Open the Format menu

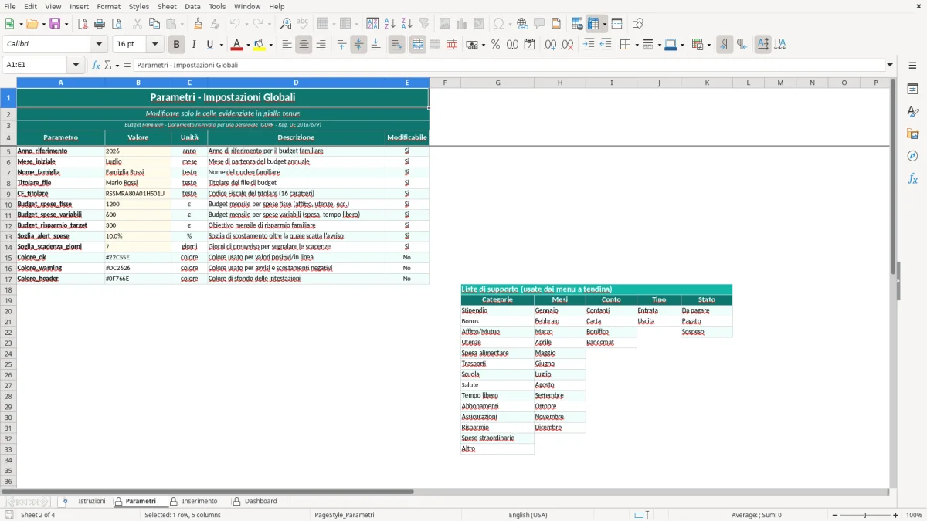(109, 6)
